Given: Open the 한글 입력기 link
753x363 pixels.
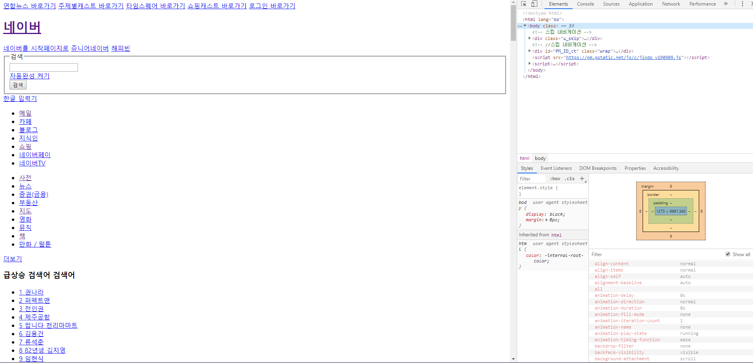Looking at the screenshot, I should pos(20,99).
